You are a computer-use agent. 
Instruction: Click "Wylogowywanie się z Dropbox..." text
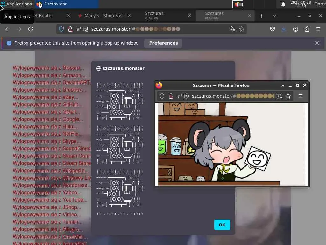49,90
